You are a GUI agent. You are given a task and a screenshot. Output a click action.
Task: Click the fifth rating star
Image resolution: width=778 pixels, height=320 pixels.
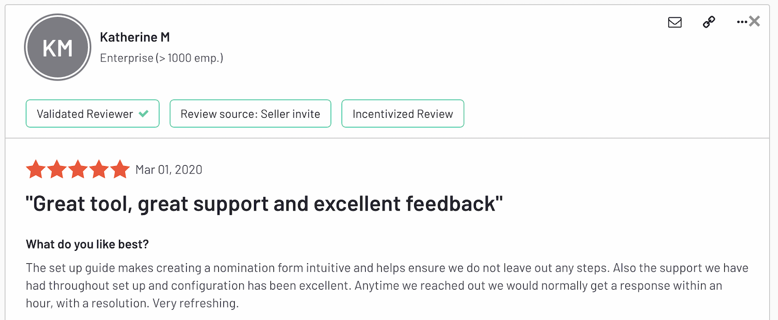120,169
